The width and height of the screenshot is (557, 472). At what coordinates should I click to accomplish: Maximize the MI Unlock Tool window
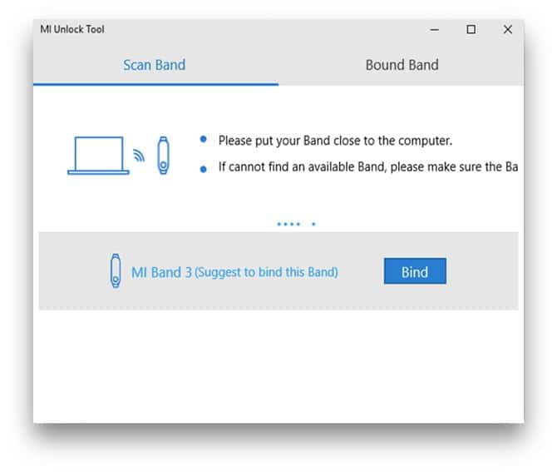tap(471, 29)
